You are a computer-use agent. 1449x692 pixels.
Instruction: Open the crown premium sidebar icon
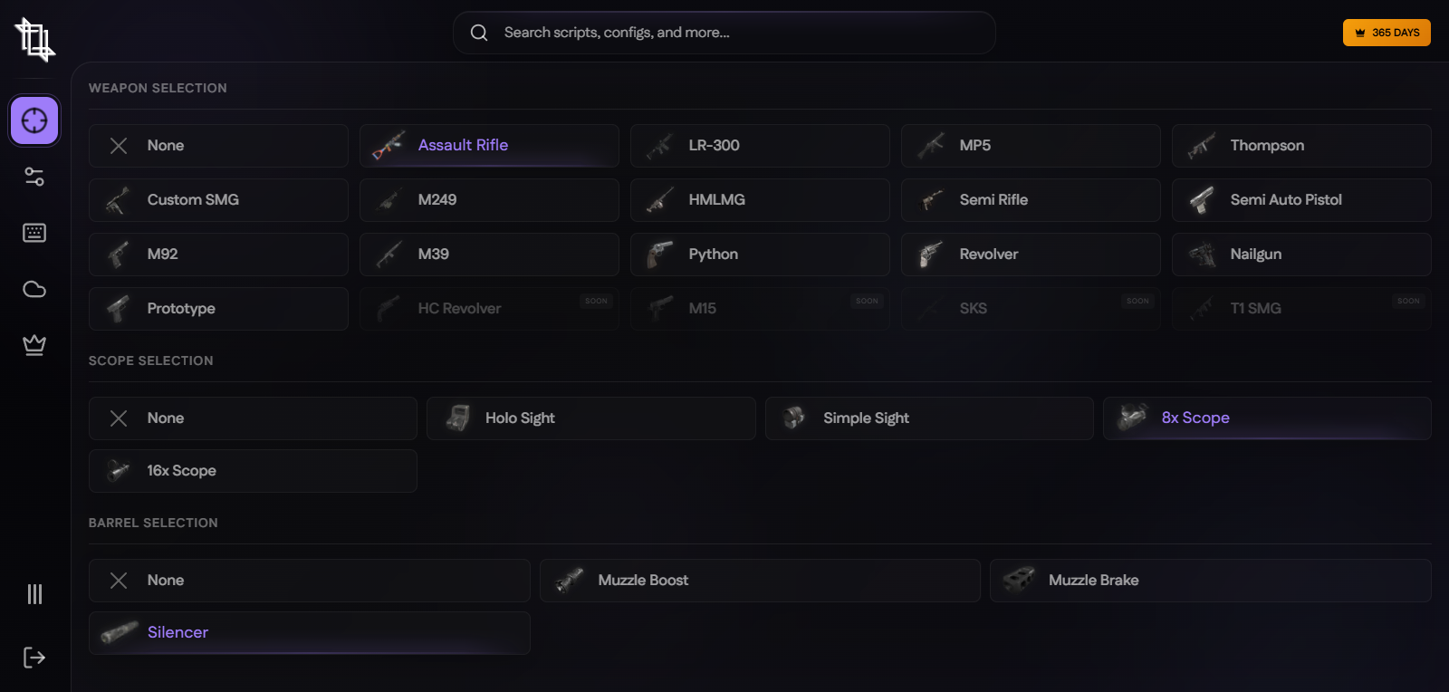pyautogui.click(x=34, y=345)
